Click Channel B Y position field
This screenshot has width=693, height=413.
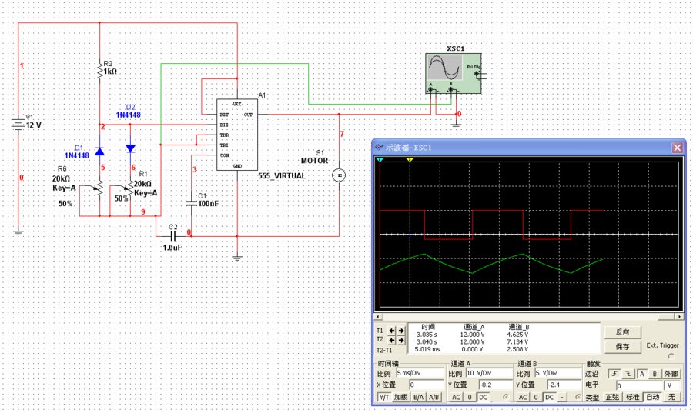564,385
